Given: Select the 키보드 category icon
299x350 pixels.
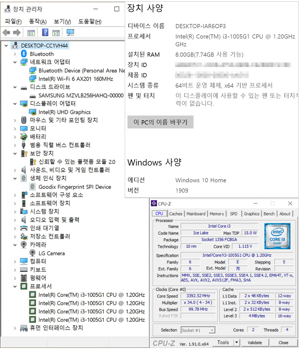Looking at the screenshot, I should pos(24,270).
